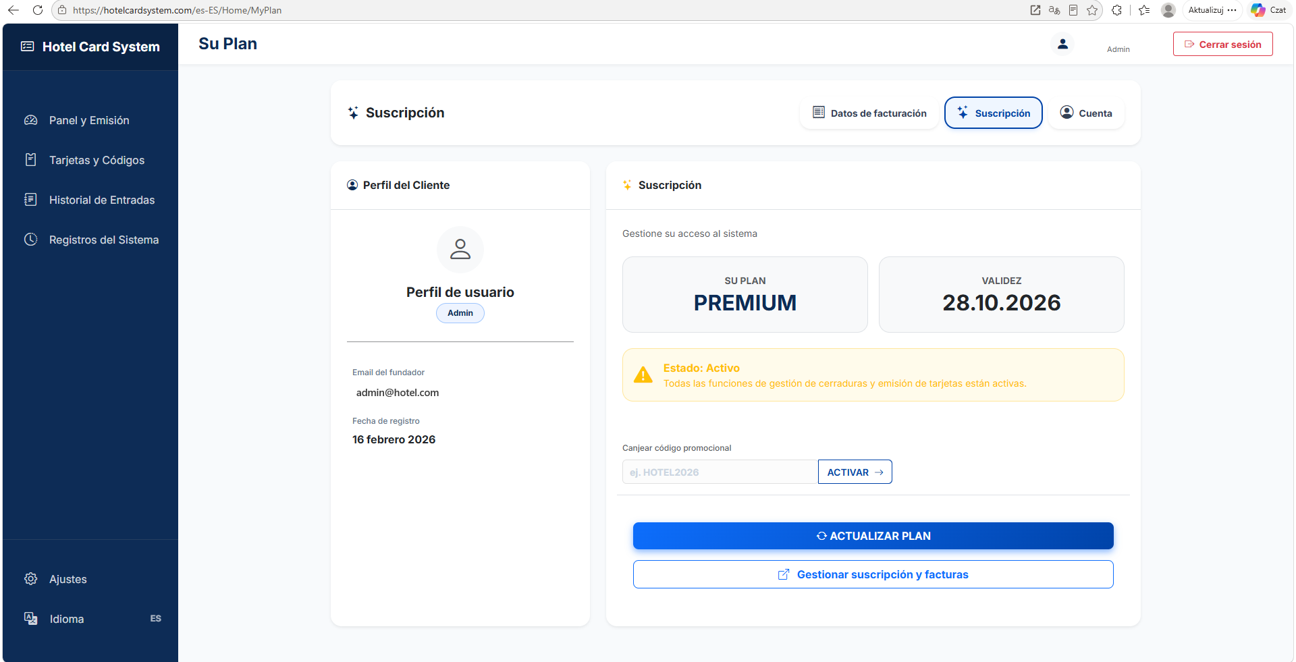Go to Registros del Sistema
This screenshot has width=1296, height=662.
click(90, 240)
